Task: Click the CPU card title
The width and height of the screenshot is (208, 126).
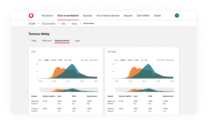Action: [x=33, y=52]
